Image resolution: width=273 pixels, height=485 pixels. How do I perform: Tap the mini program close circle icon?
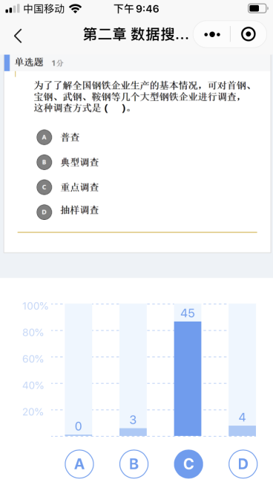[x=249, y=34]
